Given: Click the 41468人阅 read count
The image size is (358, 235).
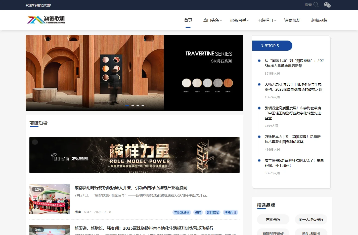Looking at the screenshot, I should (x=272, y=150).
